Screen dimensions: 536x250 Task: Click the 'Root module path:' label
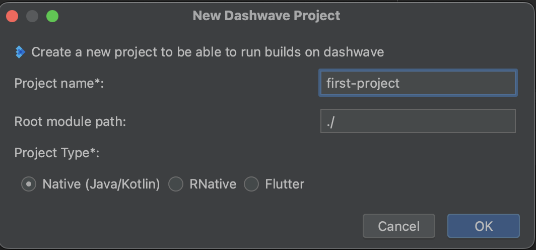(x=70, y=121)
